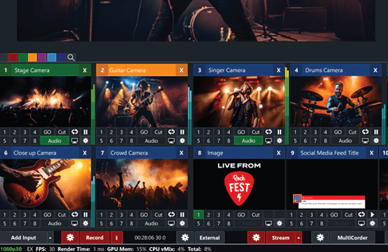Image resolution: width=388 pixels, height=252 pixels.
Task: Pause the Singer Camera input
Action: [x=279, y=132]
